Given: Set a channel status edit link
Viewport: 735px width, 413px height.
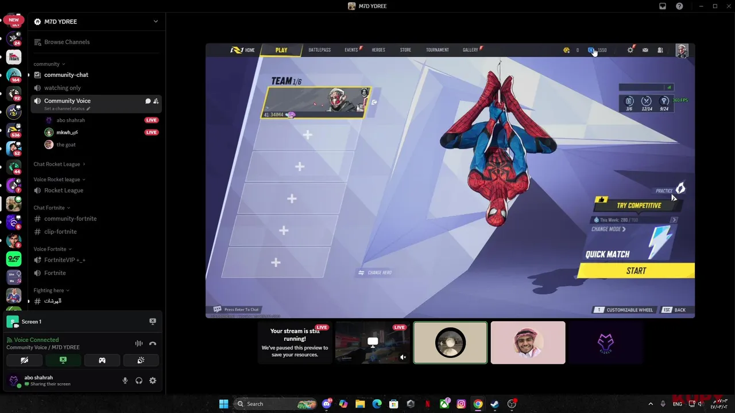Looking at the screenshot, I should [67, 108].
